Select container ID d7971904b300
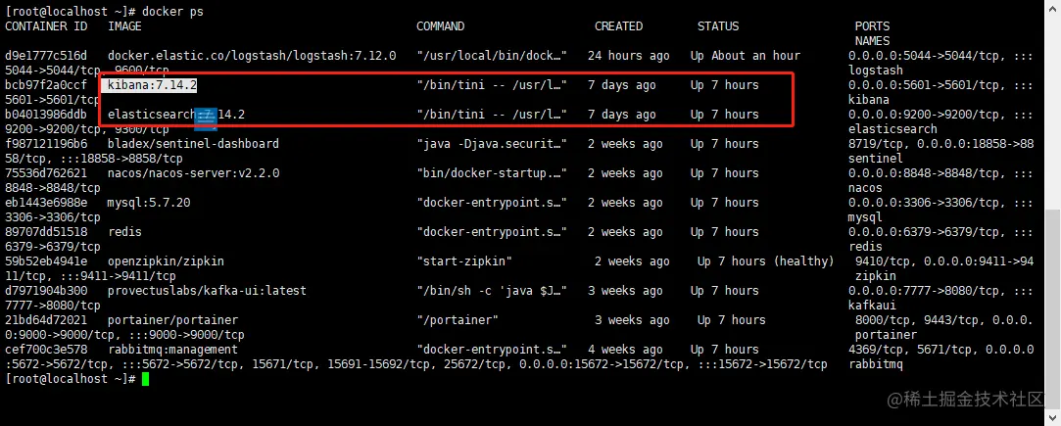 46,291
